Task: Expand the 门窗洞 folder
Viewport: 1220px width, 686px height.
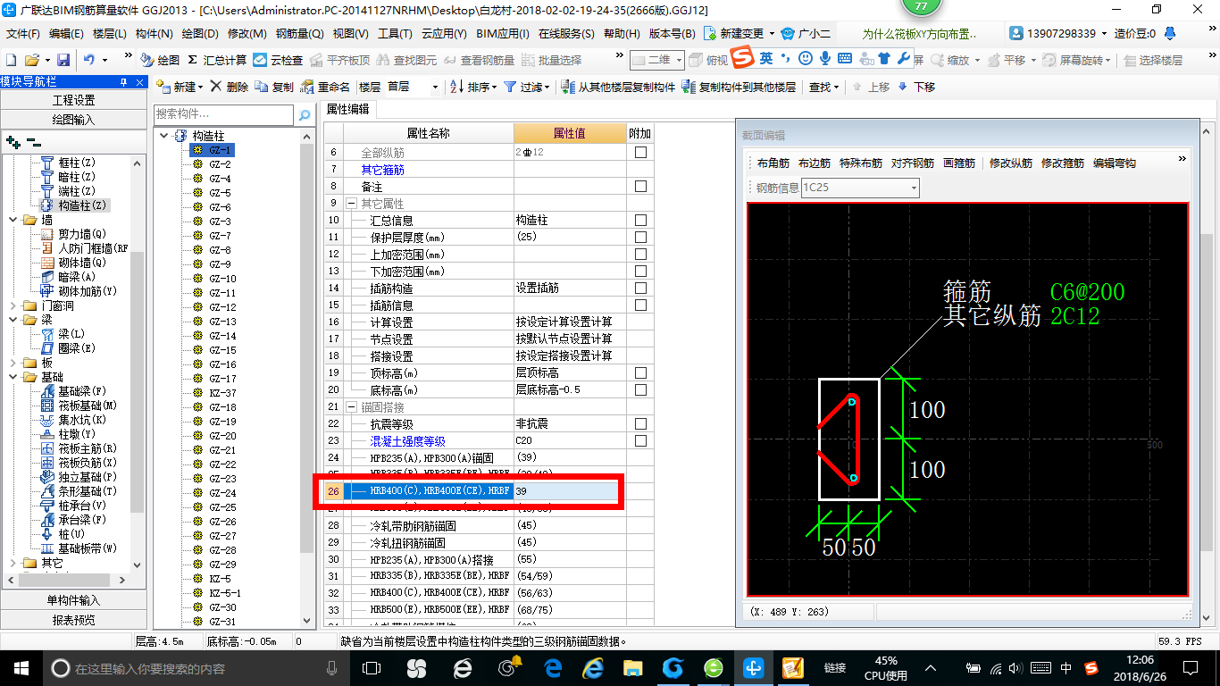Action: coord(12,305)
